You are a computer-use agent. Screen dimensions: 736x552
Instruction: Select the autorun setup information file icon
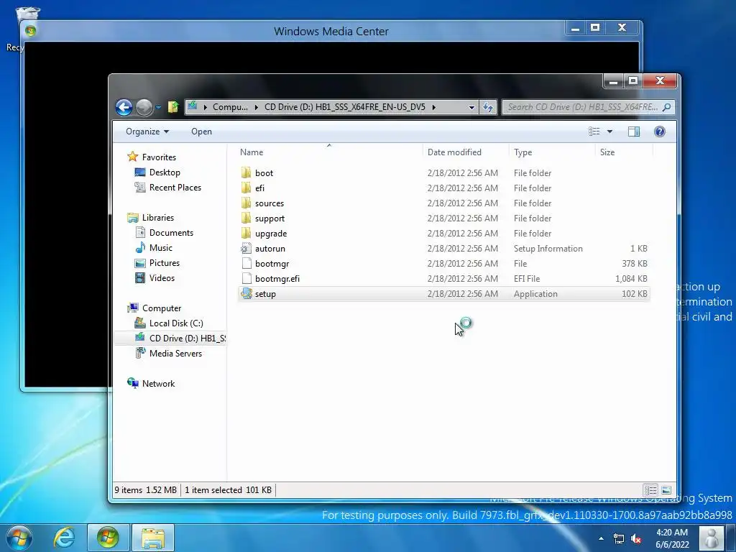coord(247,248)
